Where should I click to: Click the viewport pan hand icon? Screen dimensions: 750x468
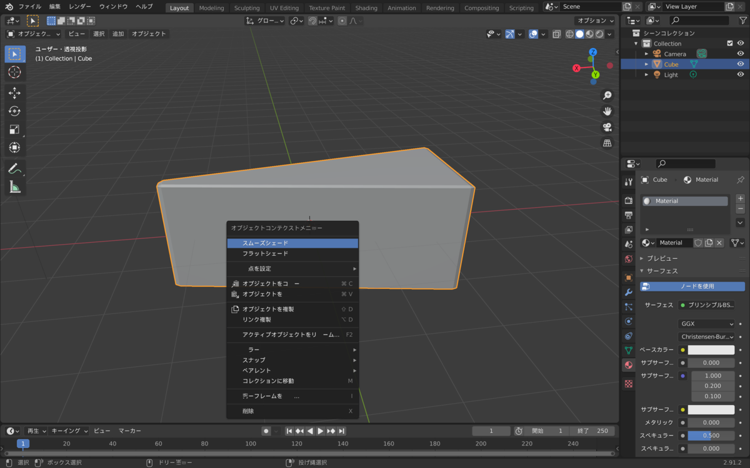pyautogui.click(x=607, y=111)
